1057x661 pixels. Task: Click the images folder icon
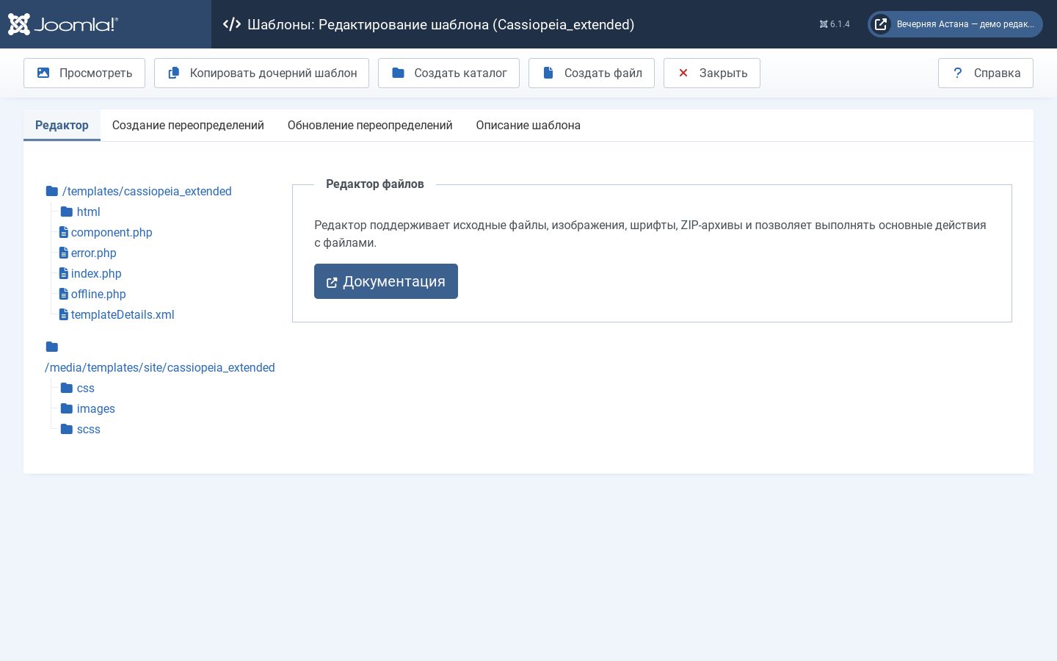(67, 408)
